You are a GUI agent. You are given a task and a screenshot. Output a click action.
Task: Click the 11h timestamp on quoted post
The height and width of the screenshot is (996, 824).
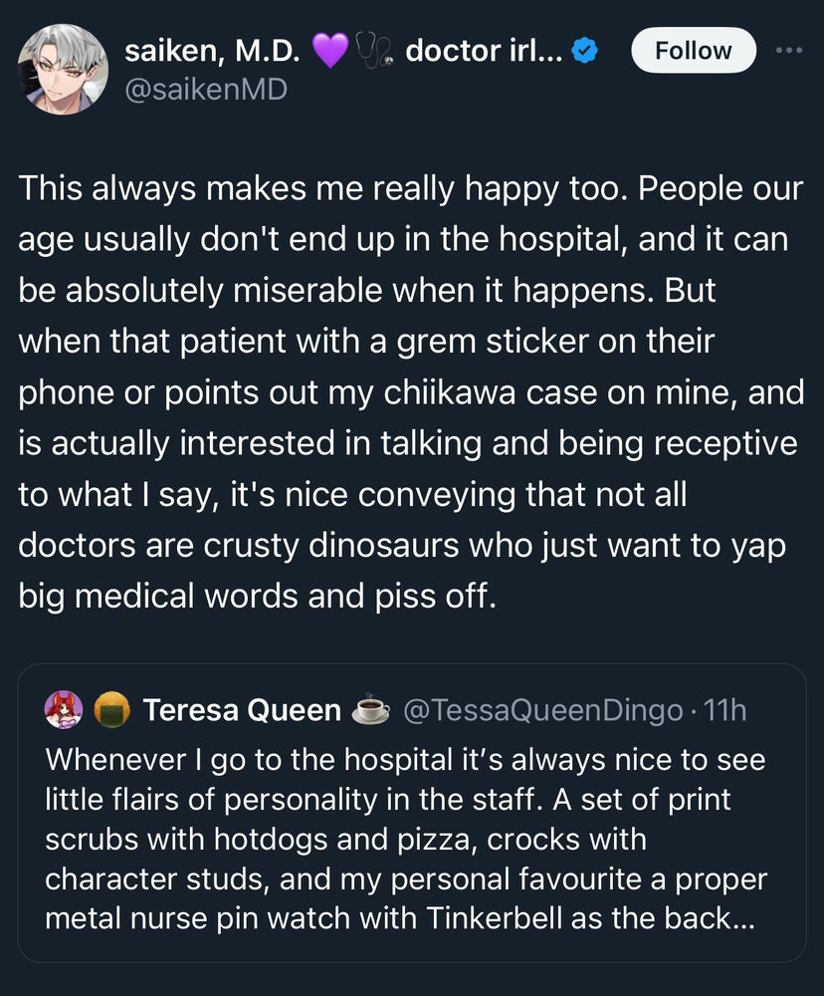tap(724, 710)
